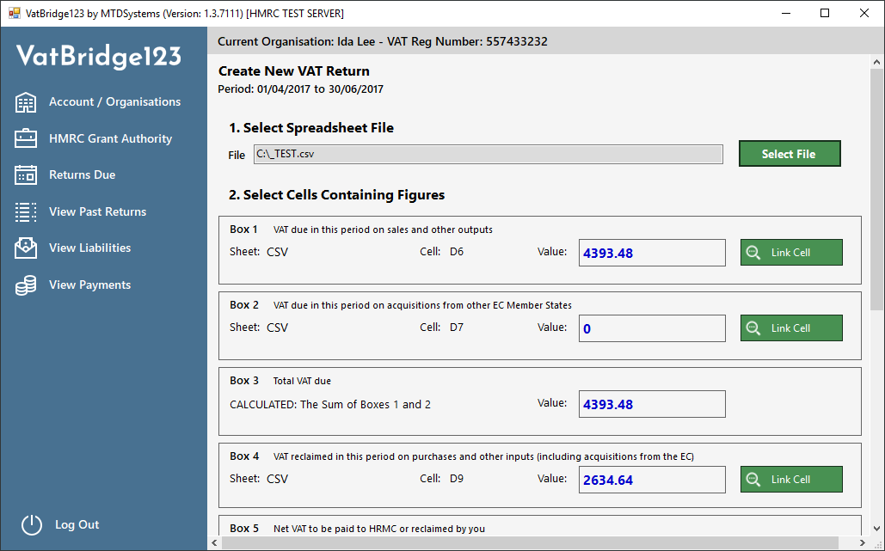The height and width of the screenshot is (551, 885).
Task: Click Box 2 value field showing 0
Action: tap(652, 328)
